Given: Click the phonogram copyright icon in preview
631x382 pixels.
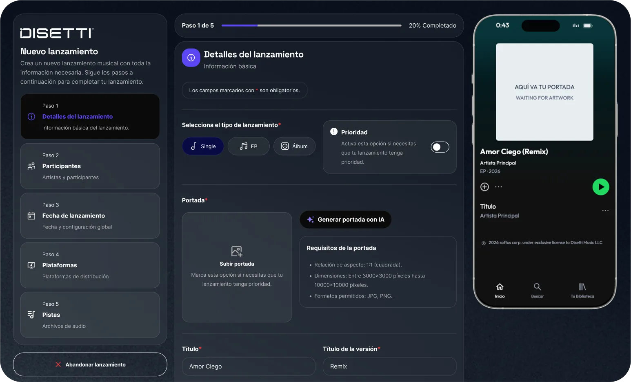Looking at the screenshot, I should [x=484, y=243].
